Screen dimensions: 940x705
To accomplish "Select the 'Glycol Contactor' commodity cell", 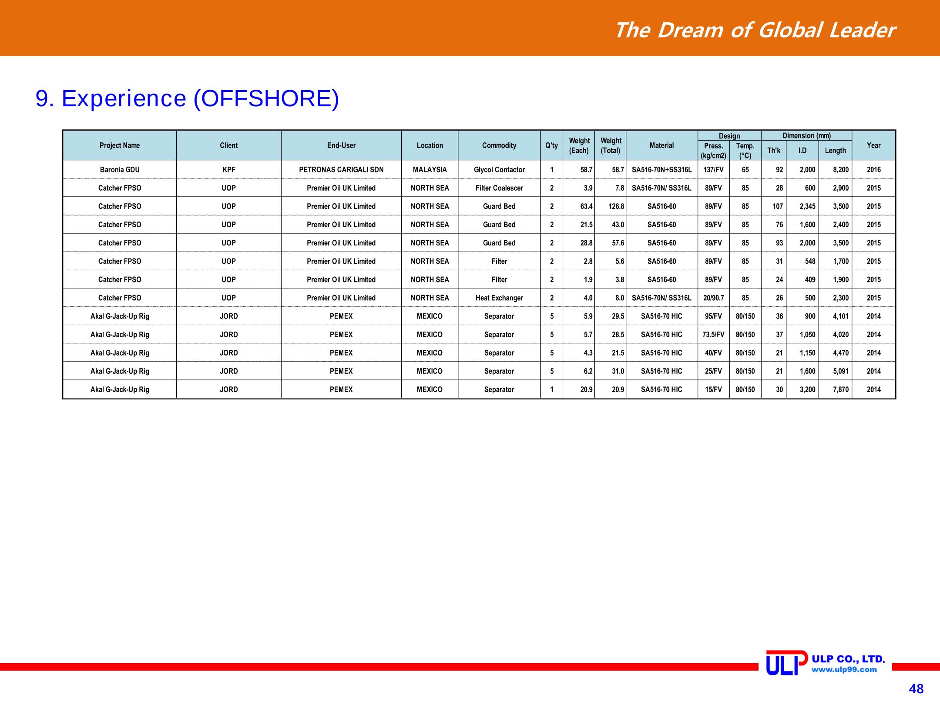I will [499, 170].
